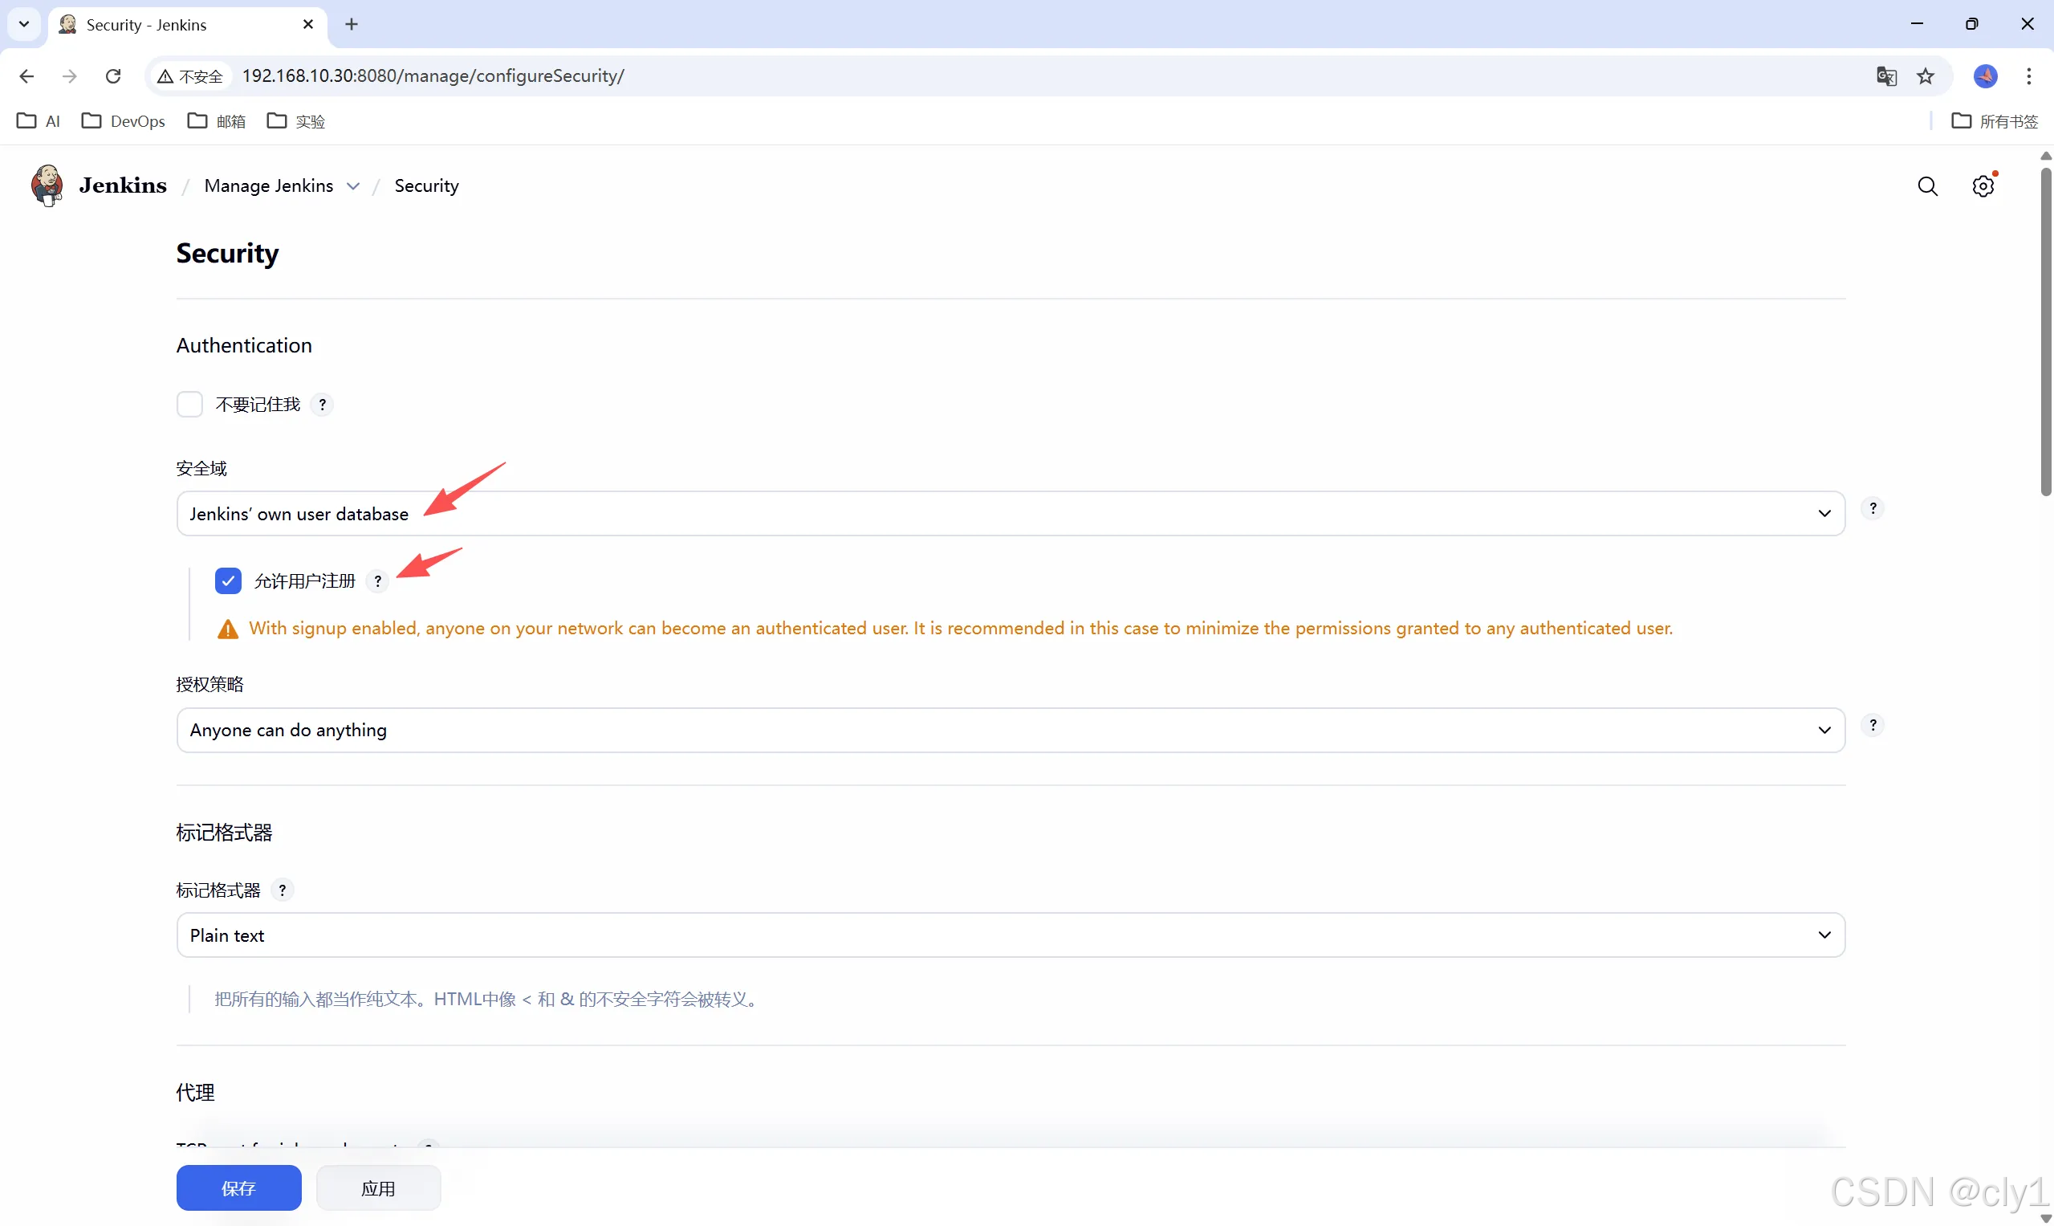
Task: Open the settings gear in Jenkins header
Action: click(1982, 187)
